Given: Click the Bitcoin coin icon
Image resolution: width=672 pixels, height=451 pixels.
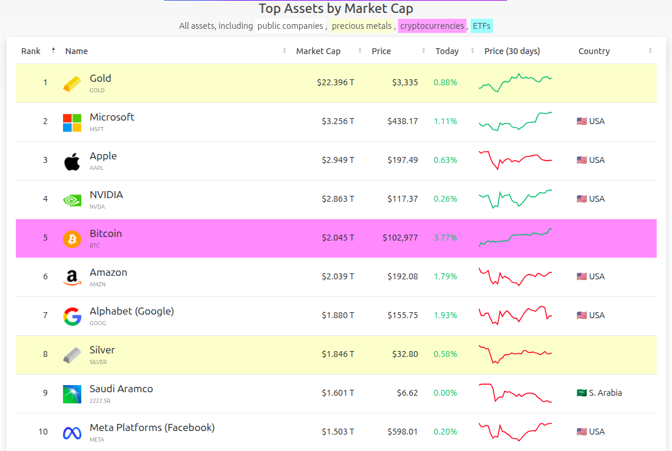Looking at the screenshot, I should (72, 239).
